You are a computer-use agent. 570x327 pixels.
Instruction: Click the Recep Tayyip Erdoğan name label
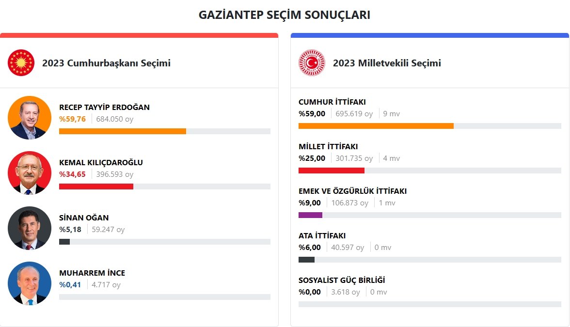tap(104, 108)
